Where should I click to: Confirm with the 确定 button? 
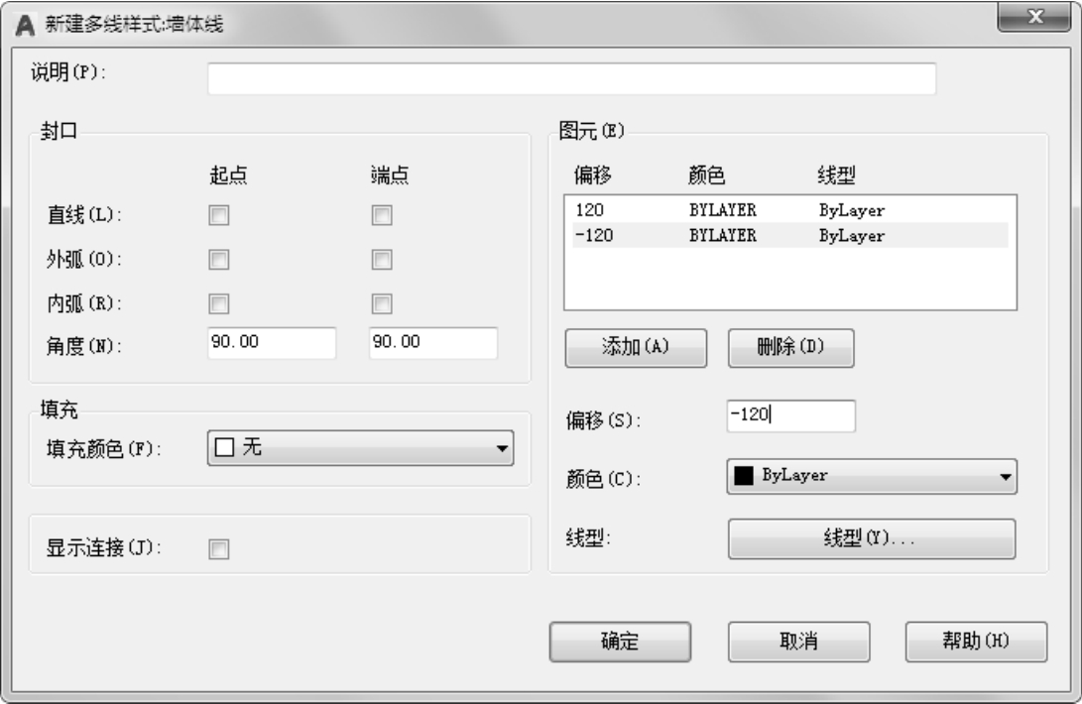click(x=620, y=642)
